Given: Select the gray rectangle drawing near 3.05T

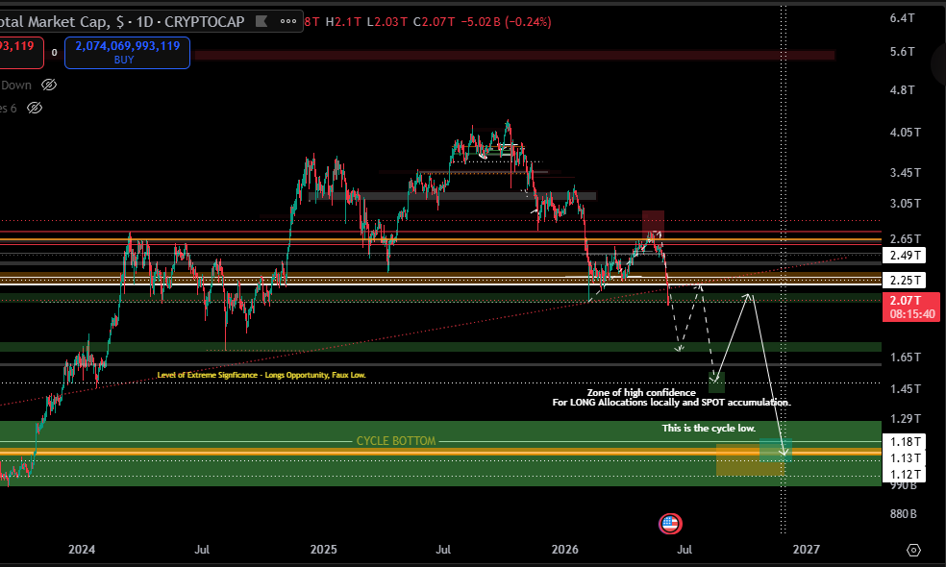Looking at the screenshot, I should click(452, 196).
